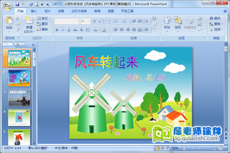Open shape fill color options
This screenshot has width=230, height=153.
click(x=201, y=18)
